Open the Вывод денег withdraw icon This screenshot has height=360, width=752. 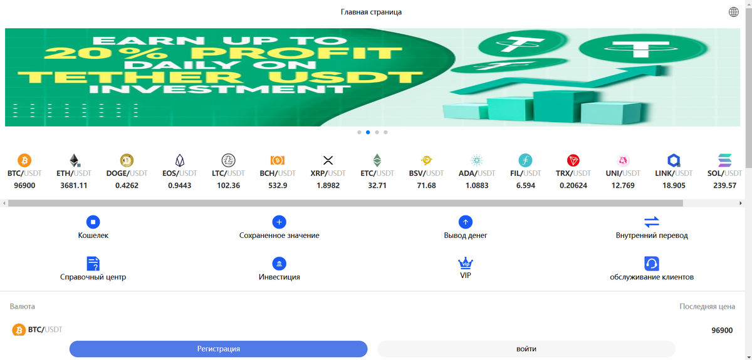466,222
